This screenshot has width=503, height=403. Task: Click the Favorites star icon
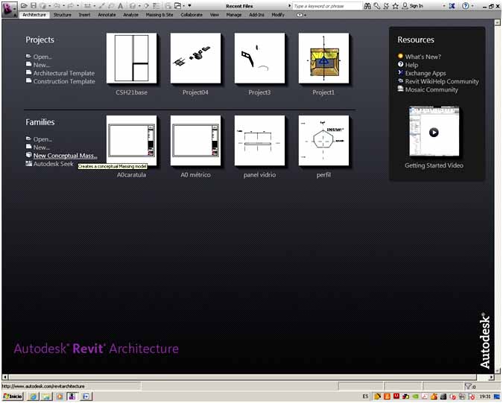pyautogui.click(x=396, y=6)
